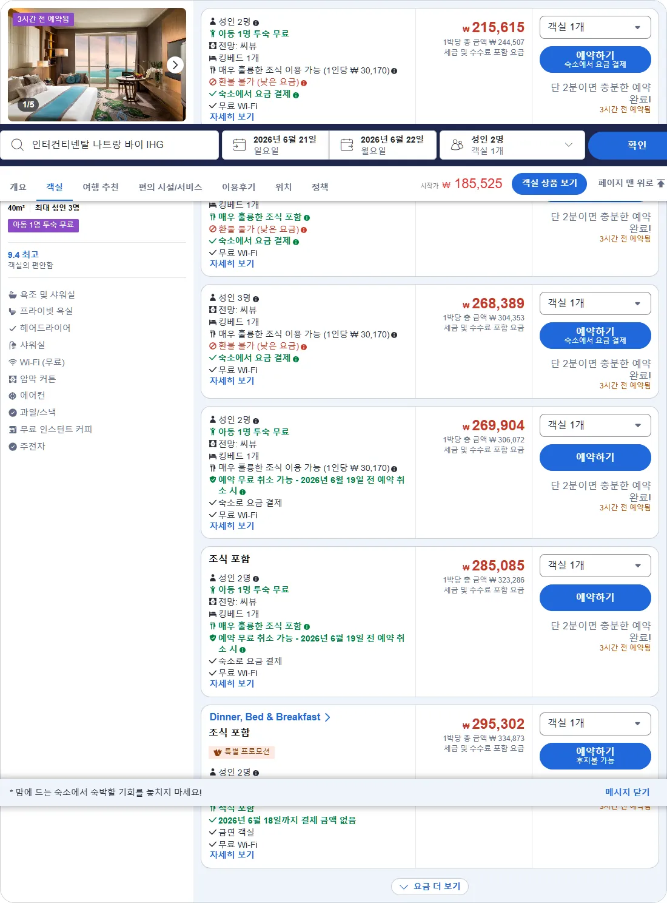The image size is (667, 903).
Task: Open the 이용후기 tab
Action: coord(239,187)
